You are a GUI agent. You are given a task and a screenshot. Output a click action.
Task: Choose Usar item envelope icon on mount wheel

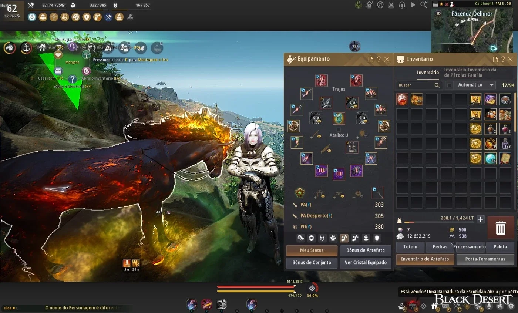click(58, 71)
